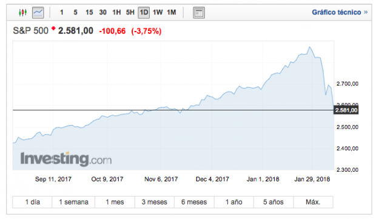Choose the 5H interval
376x219 pixels.
(x=130, y=12)
